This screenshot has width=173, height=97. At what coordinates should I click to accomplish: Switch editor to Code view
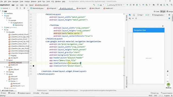coord(156,11)
